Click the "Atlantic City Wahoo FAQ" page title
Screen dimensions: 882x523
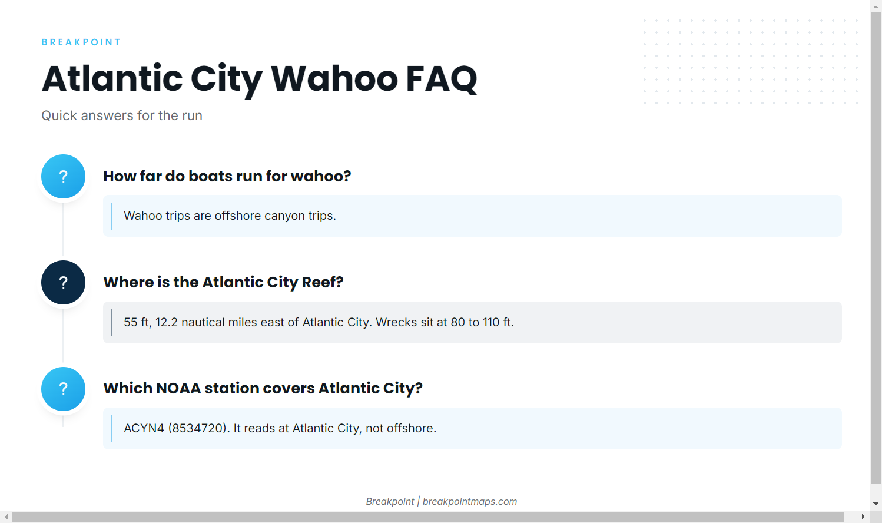pyautogui.click(x=260, y=79)
